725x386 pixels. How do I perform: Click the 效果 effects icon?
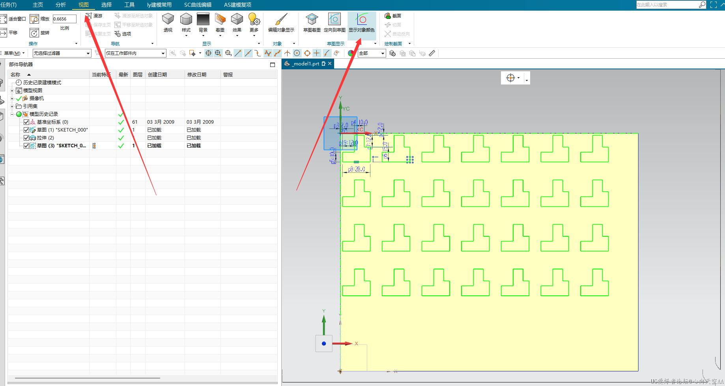pos(237,19)
